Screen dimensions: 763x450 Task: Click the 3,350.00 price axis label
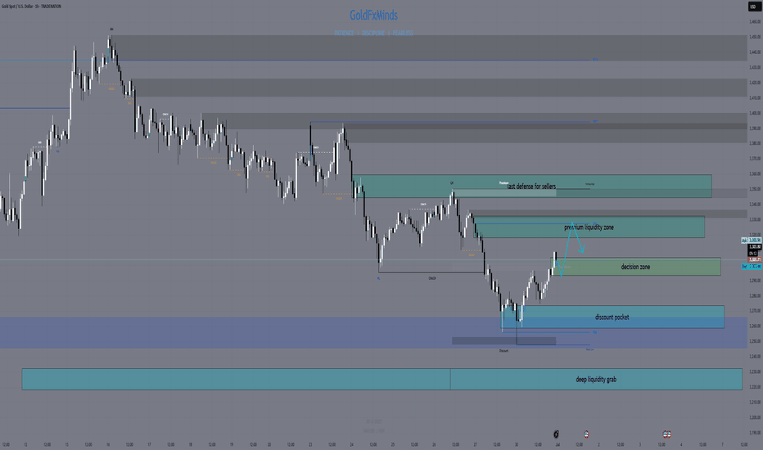(755, 189)
